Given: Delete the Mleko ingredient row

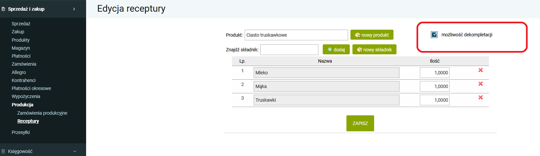Looking at the screenshot, I should 481,70.
